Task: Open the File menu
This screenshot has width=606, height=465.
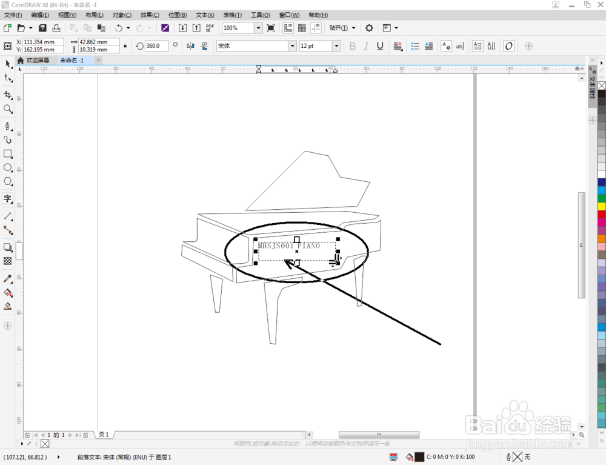Action: [x=13, y=15]
